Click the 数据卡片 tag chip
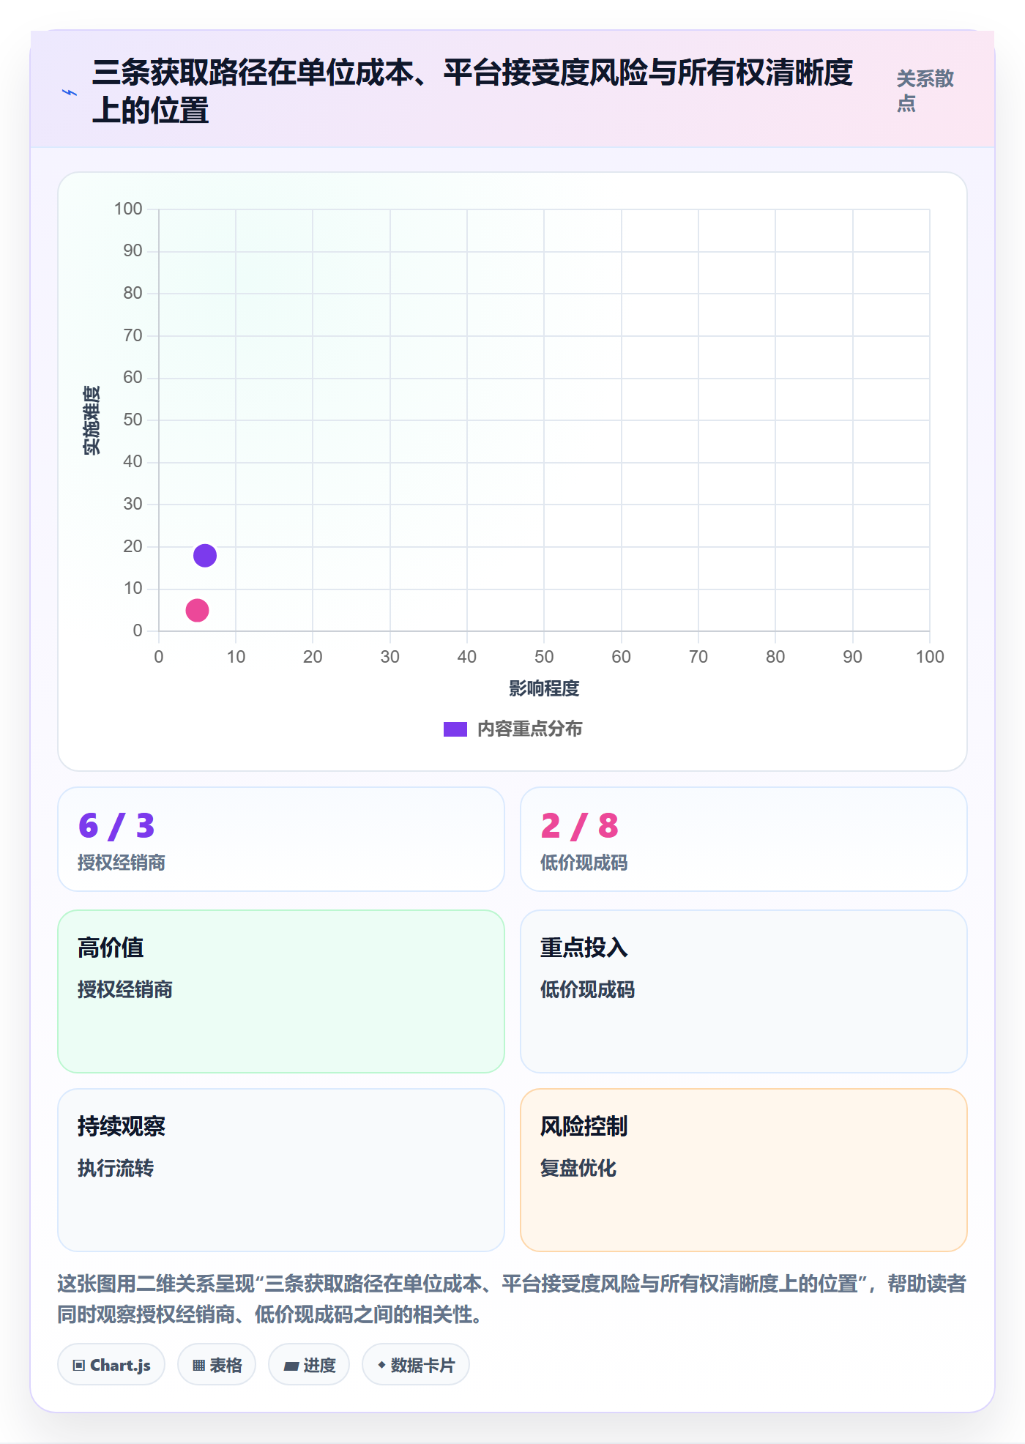This screenshot has width=1025, height=1444. 416,1365
